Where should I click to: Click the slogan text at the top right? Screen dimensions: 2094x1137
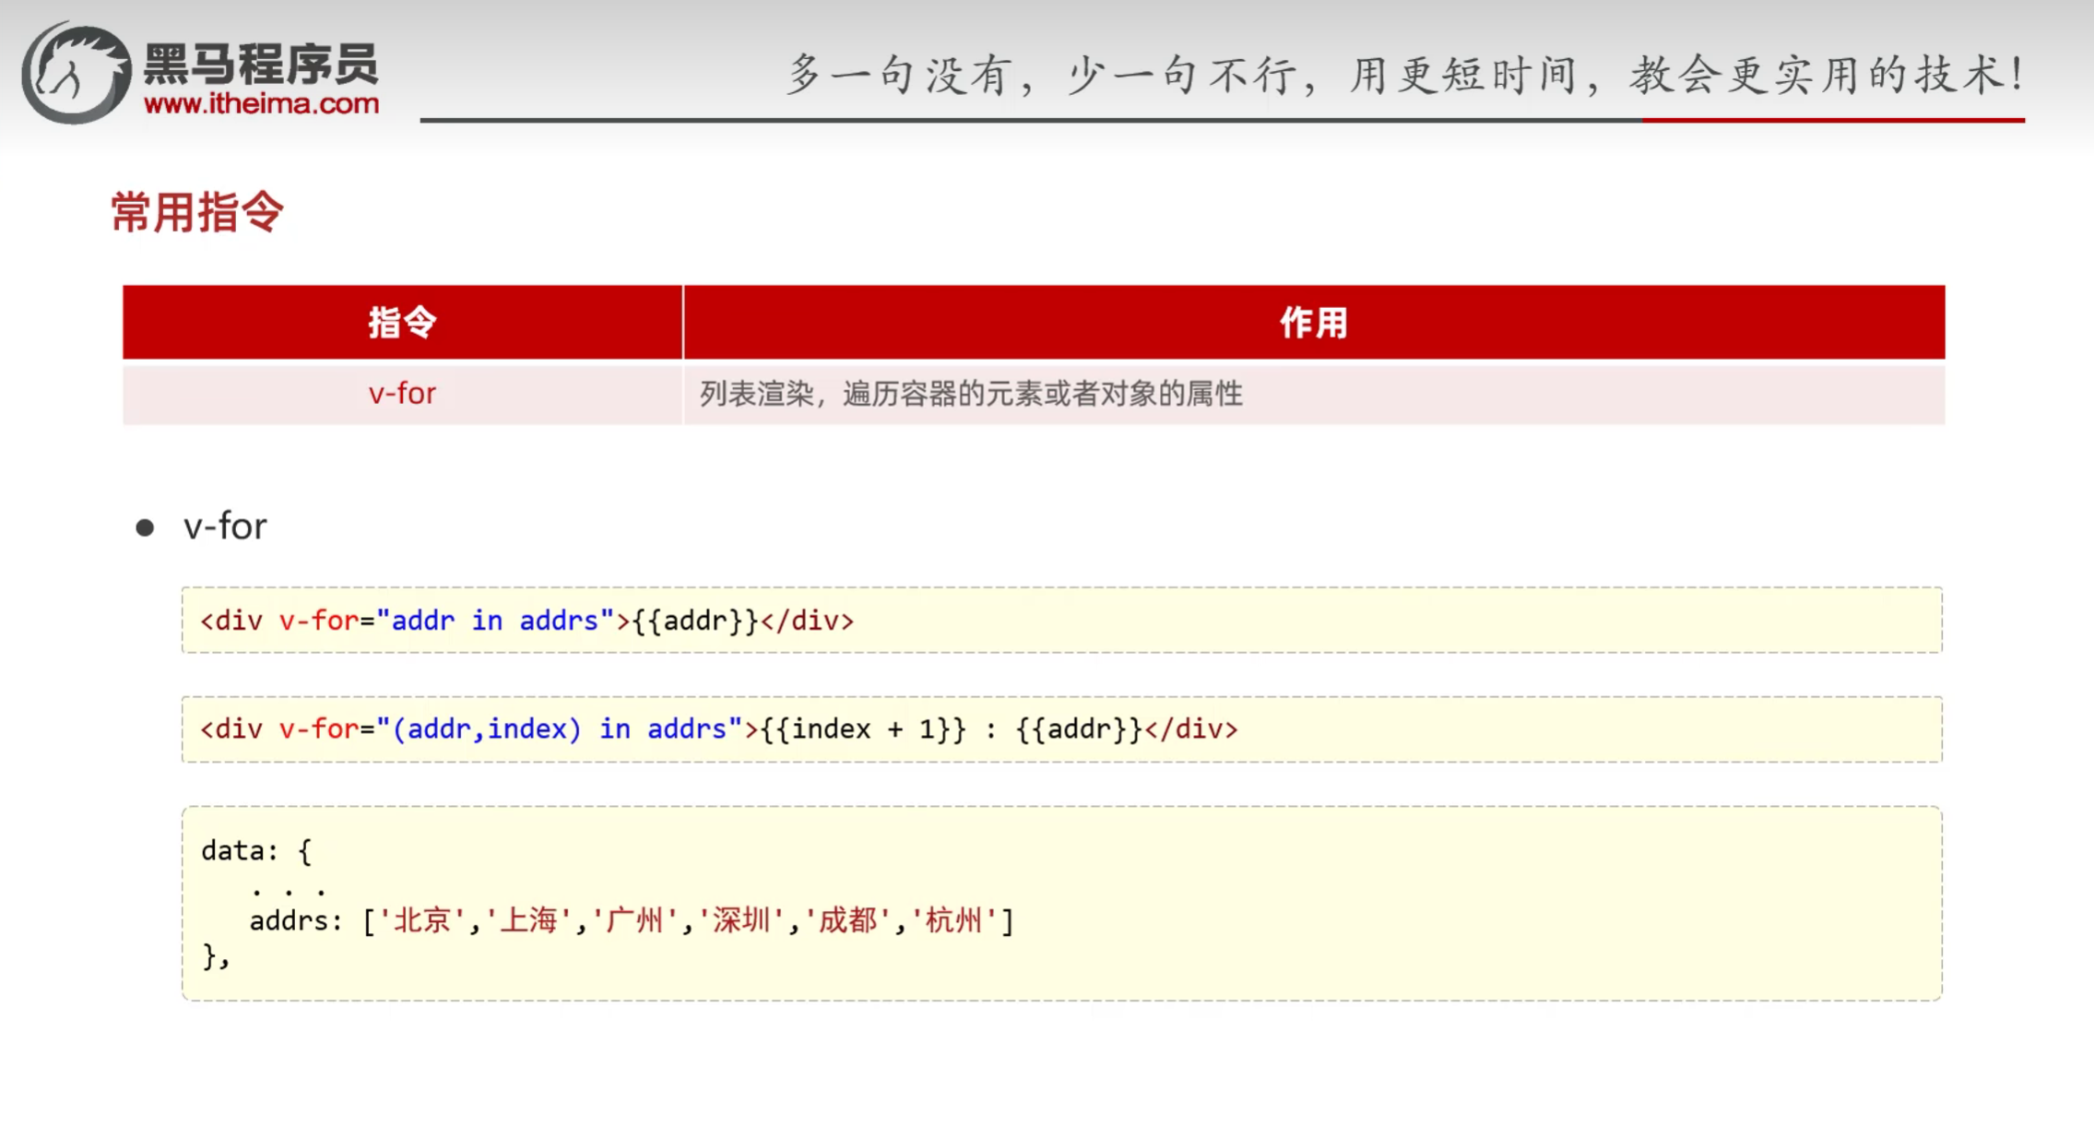click(x=1404, y=74)
